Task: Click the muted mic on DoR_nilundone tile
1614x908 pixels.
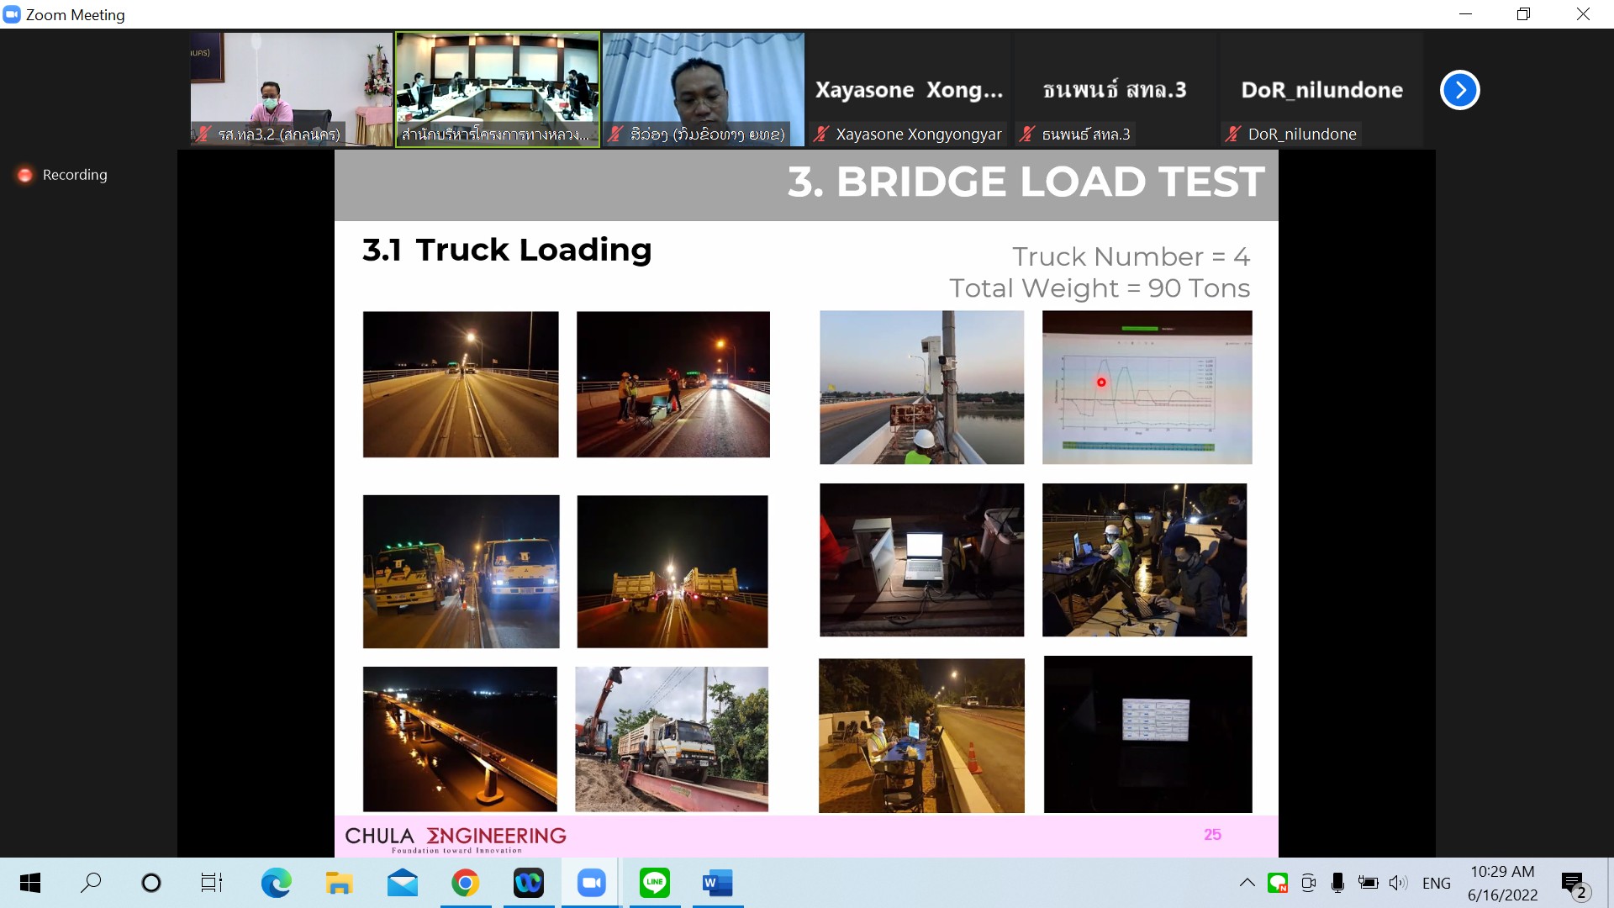Action: 1233,134
